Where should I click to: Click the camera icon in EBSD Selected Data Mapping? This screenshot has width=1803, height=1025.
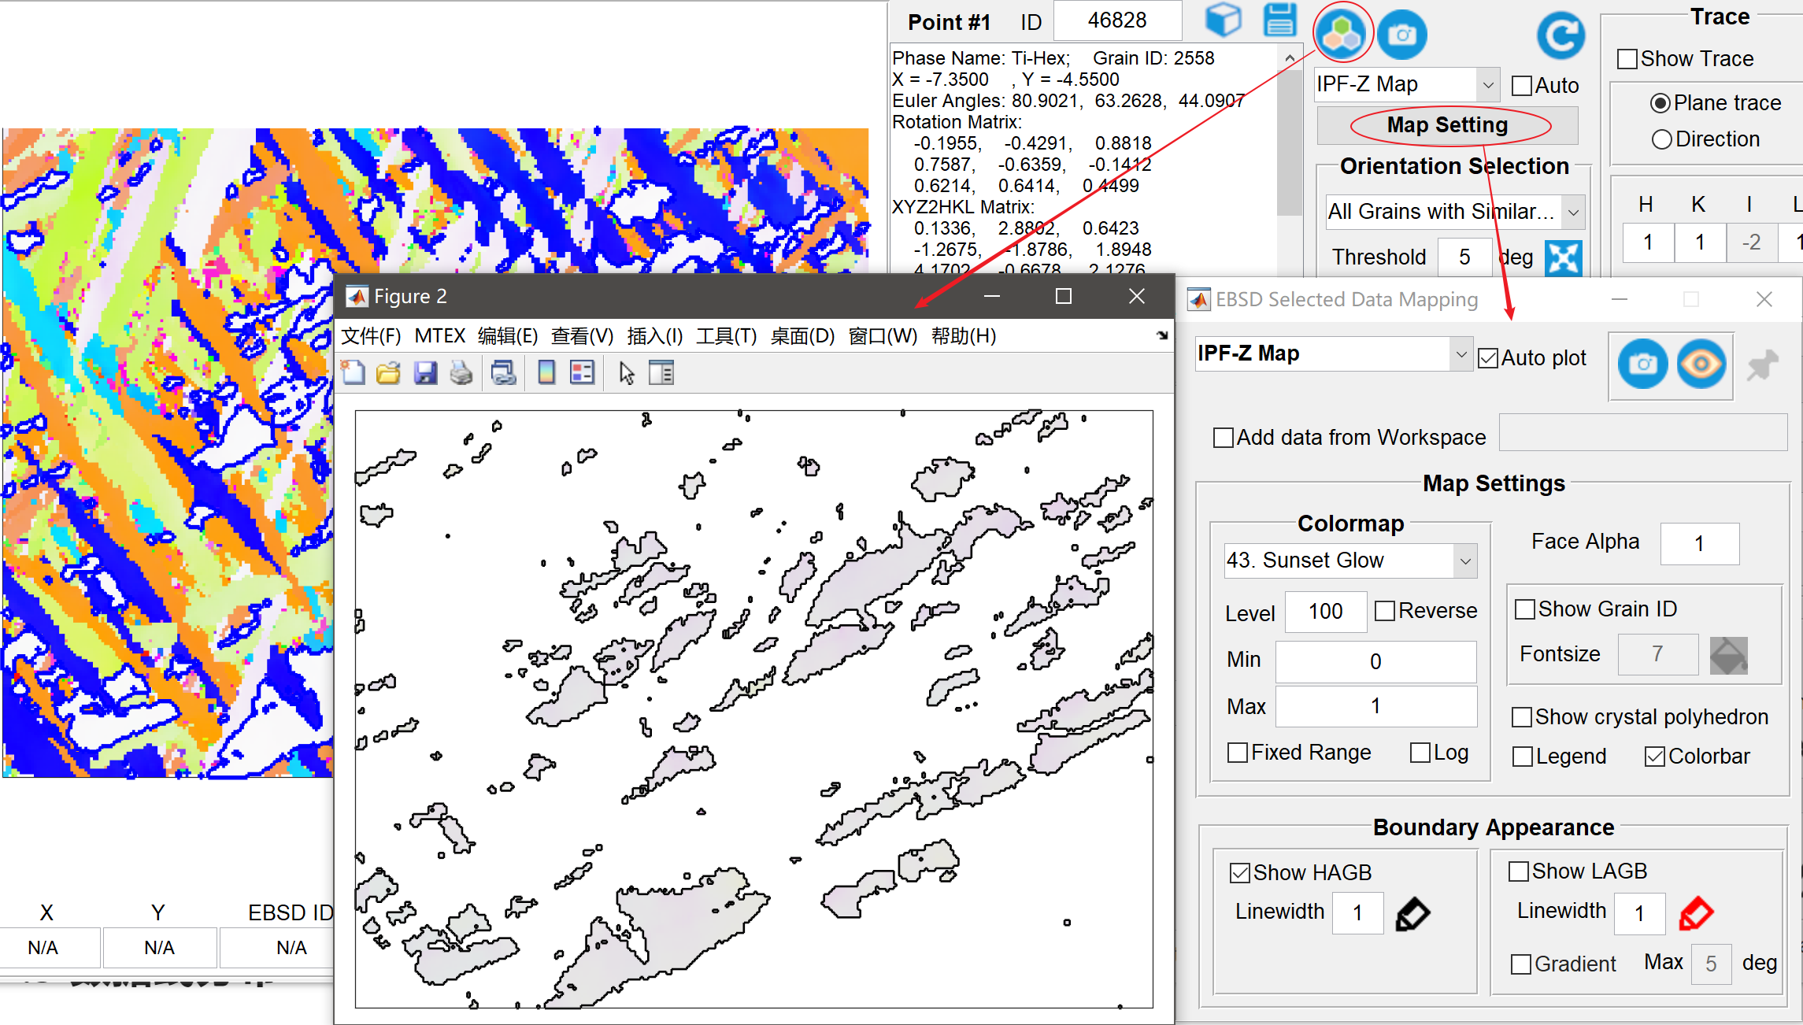coord(1642,364)
